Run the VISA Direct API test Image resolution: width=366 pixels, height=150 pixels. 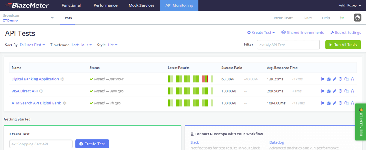tap(323, 91)
